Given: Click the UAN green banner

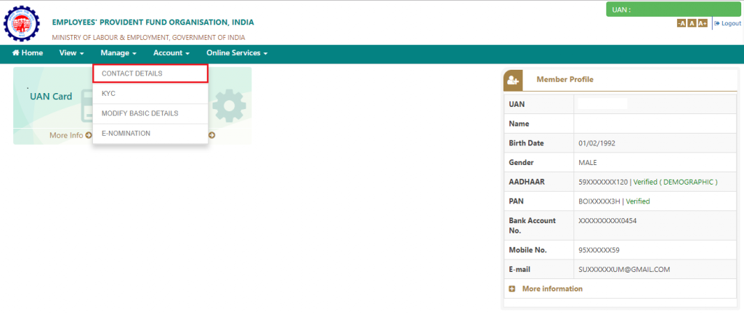Looking at the screenshot, I should click(x=674, y=9).
